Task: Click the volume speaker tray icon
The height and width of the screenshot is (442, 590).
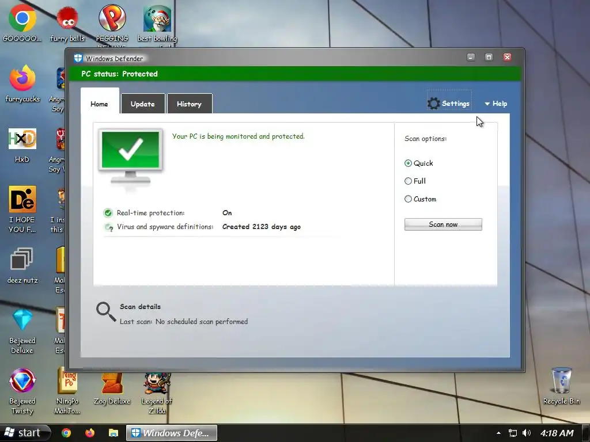Action: [527, 433]
